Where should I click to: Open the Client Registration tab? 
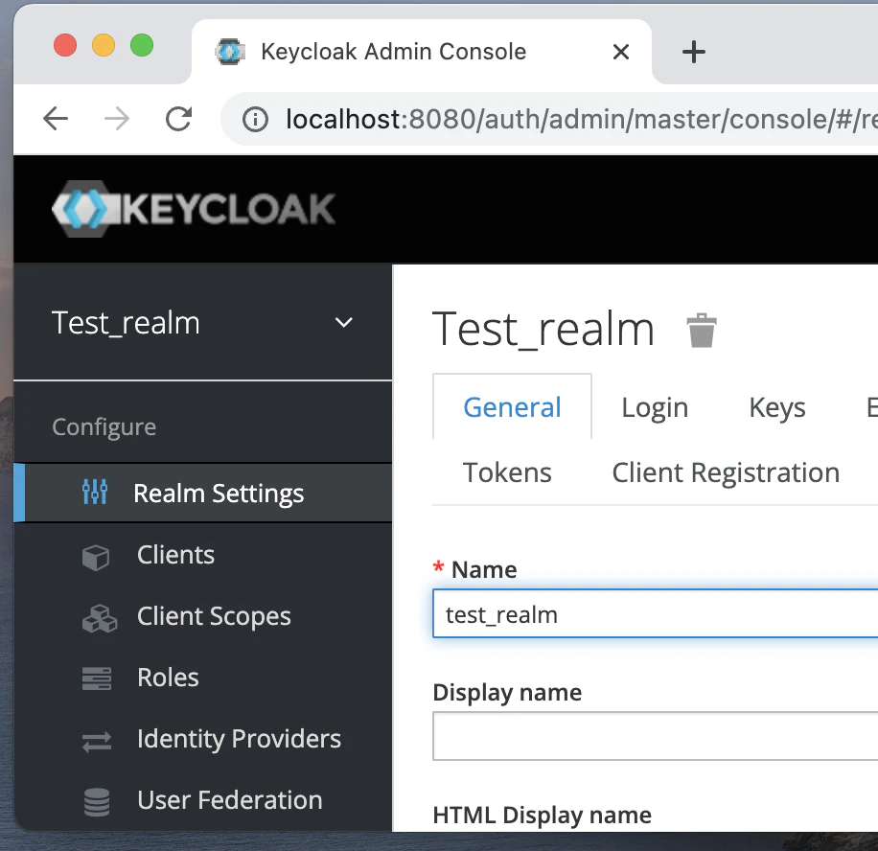point(726,472)
